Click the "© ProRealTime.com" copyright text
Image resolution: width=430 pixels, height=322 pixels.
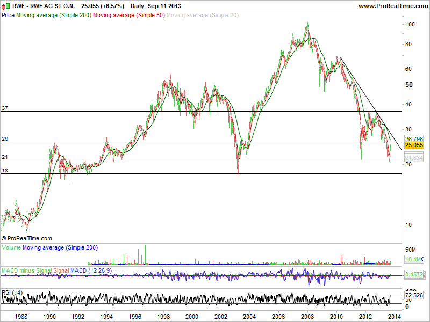click(26, 238)
